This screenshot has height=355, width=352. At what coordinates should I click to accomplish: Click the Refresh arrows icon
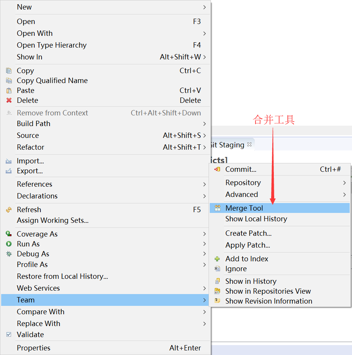click(x=9, y=210)
